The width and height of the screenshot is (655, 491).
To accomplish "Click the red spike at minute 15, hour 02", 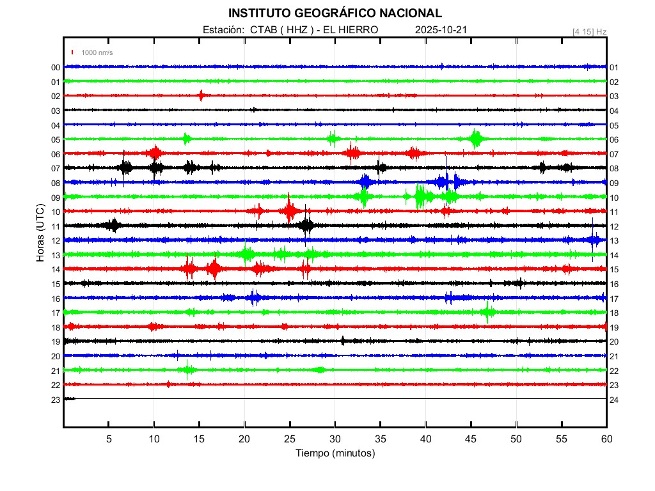I will point(201,95).
